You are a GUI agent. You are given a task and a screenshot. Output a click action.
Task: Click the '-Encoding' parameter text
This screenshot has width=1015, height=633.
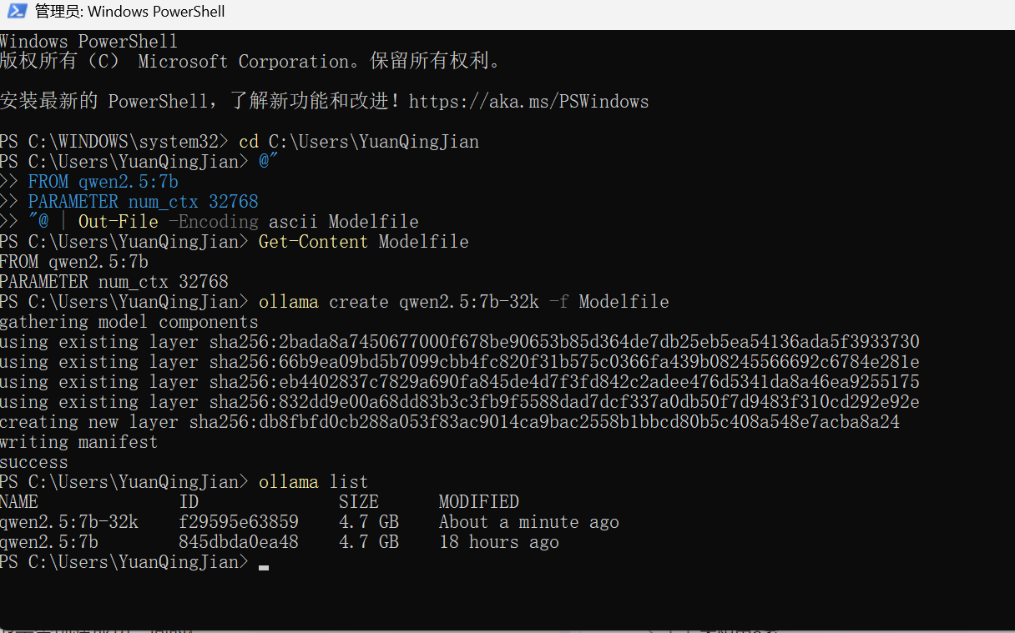(x=214, y=222)
